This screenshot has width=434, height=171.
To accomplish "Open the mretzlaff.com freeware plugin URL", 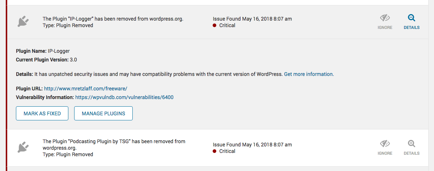I will [x=85, y=89].
